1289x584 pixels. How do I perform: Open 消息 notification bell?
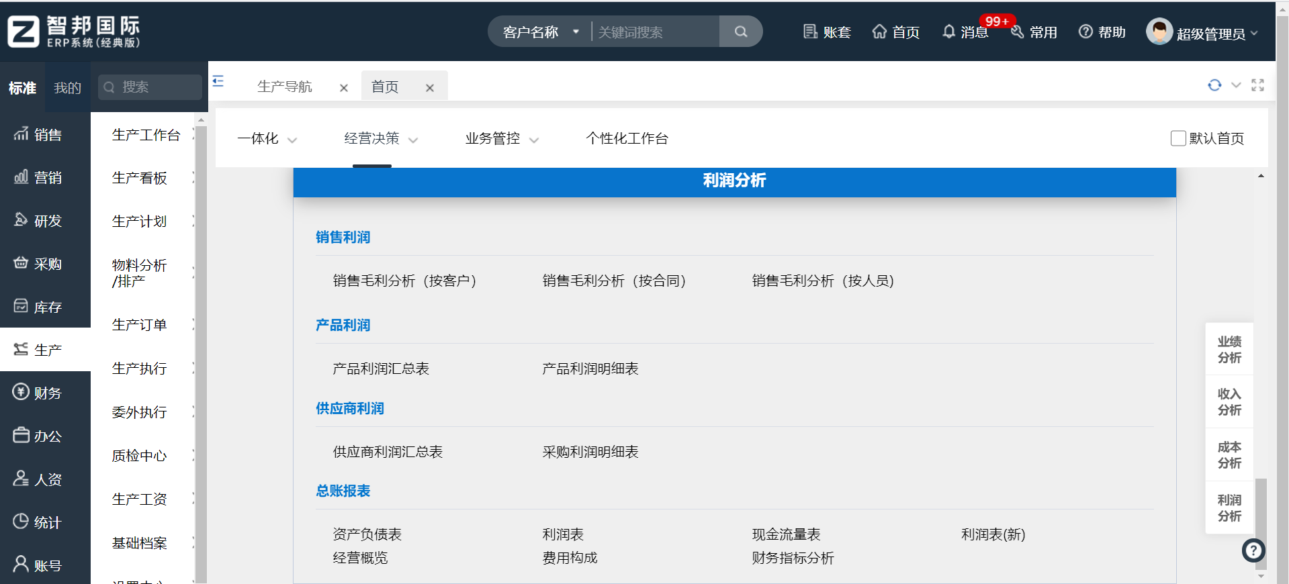pyautogui.click(x=965, y=32)
